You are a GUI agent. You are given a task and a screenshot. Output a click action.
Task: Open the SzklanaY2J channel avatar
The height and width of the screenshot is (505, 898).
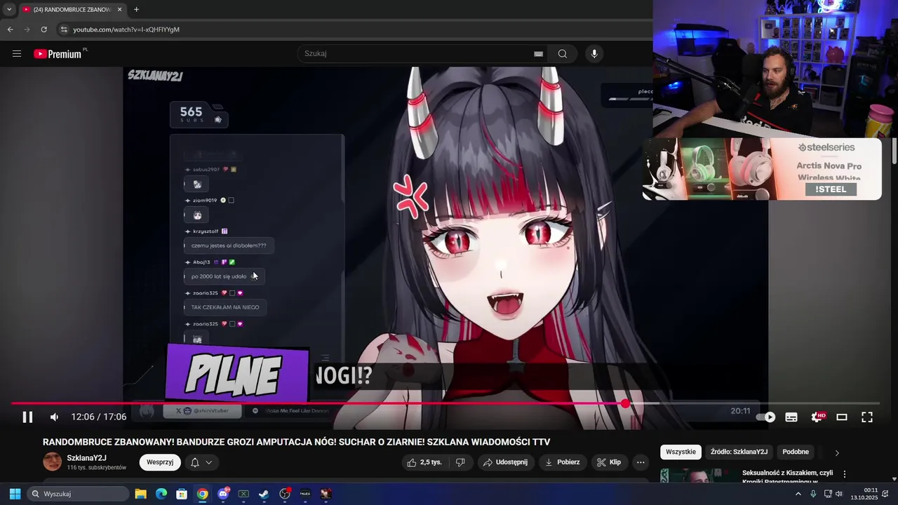point(52,462)
